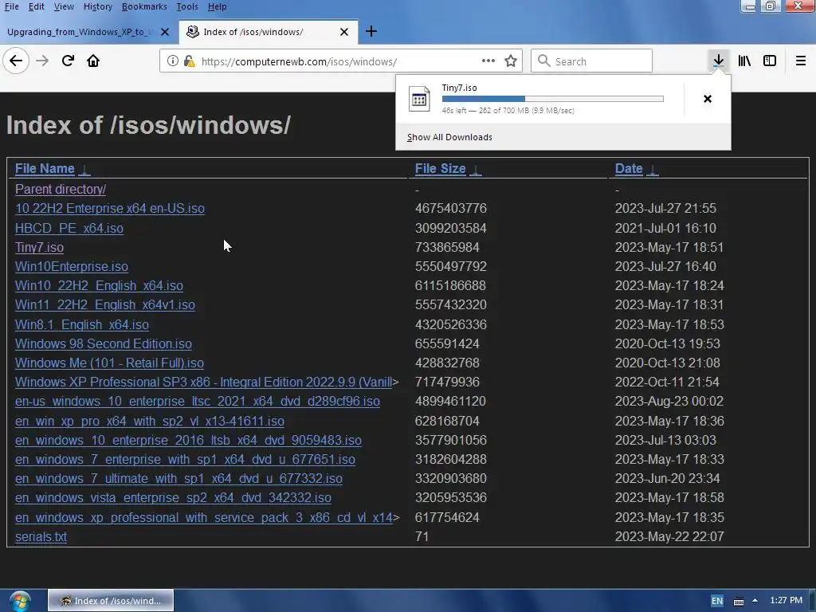Screen dimensions: 816x612
Task: Cancel the Tiny7.iso download
Action: click(x=708, y=99)
